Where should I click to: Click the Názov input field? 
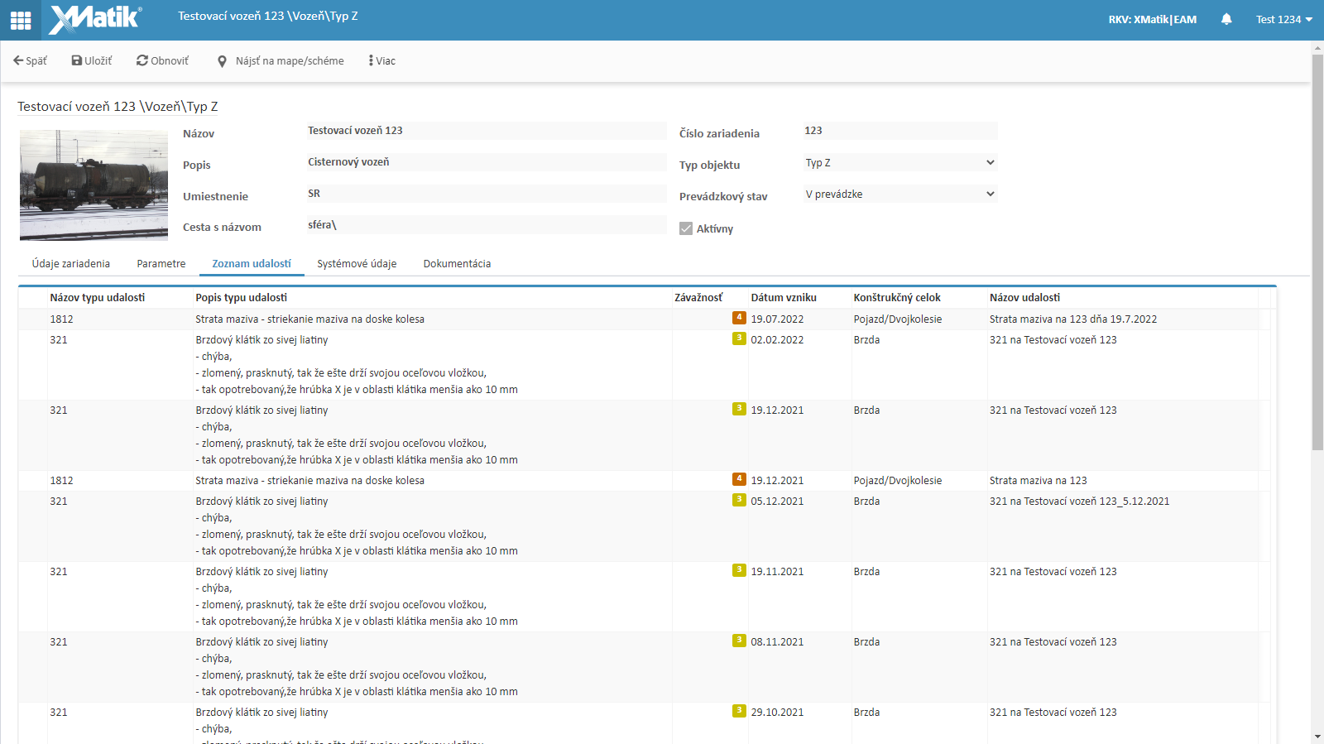tap(486, 131)
